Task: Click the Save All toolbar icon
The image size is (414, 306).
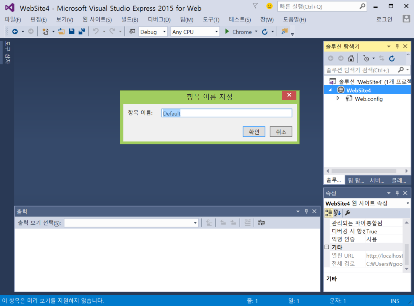Action: coord(82,32)
